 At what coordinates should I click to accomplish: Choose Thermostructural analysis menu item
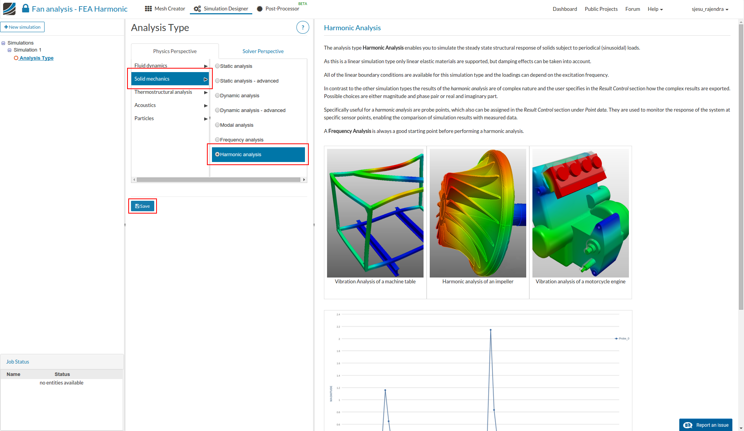point(170,92)
